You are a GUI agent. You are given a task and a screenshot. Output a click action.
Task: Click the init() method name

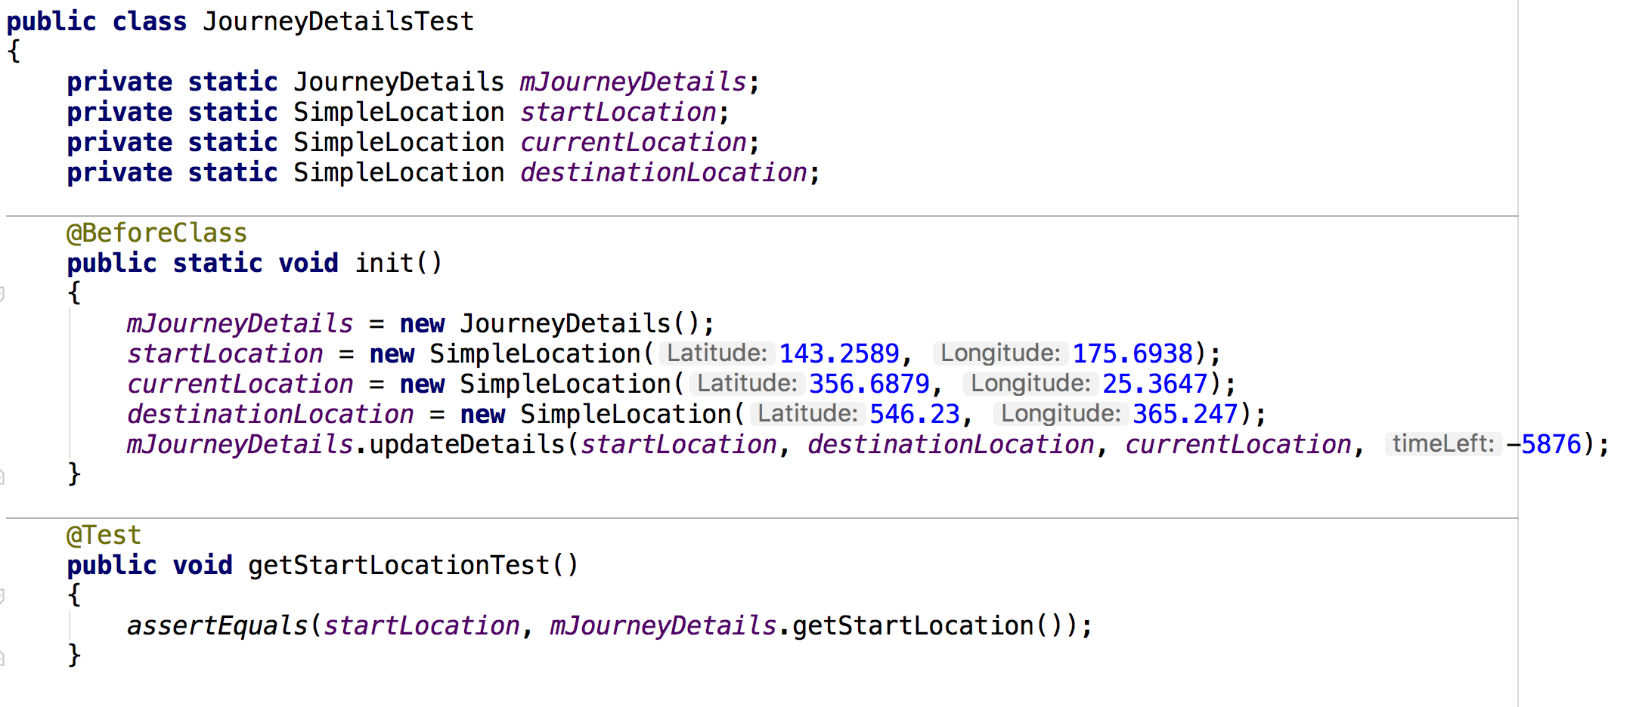[398, 263]
